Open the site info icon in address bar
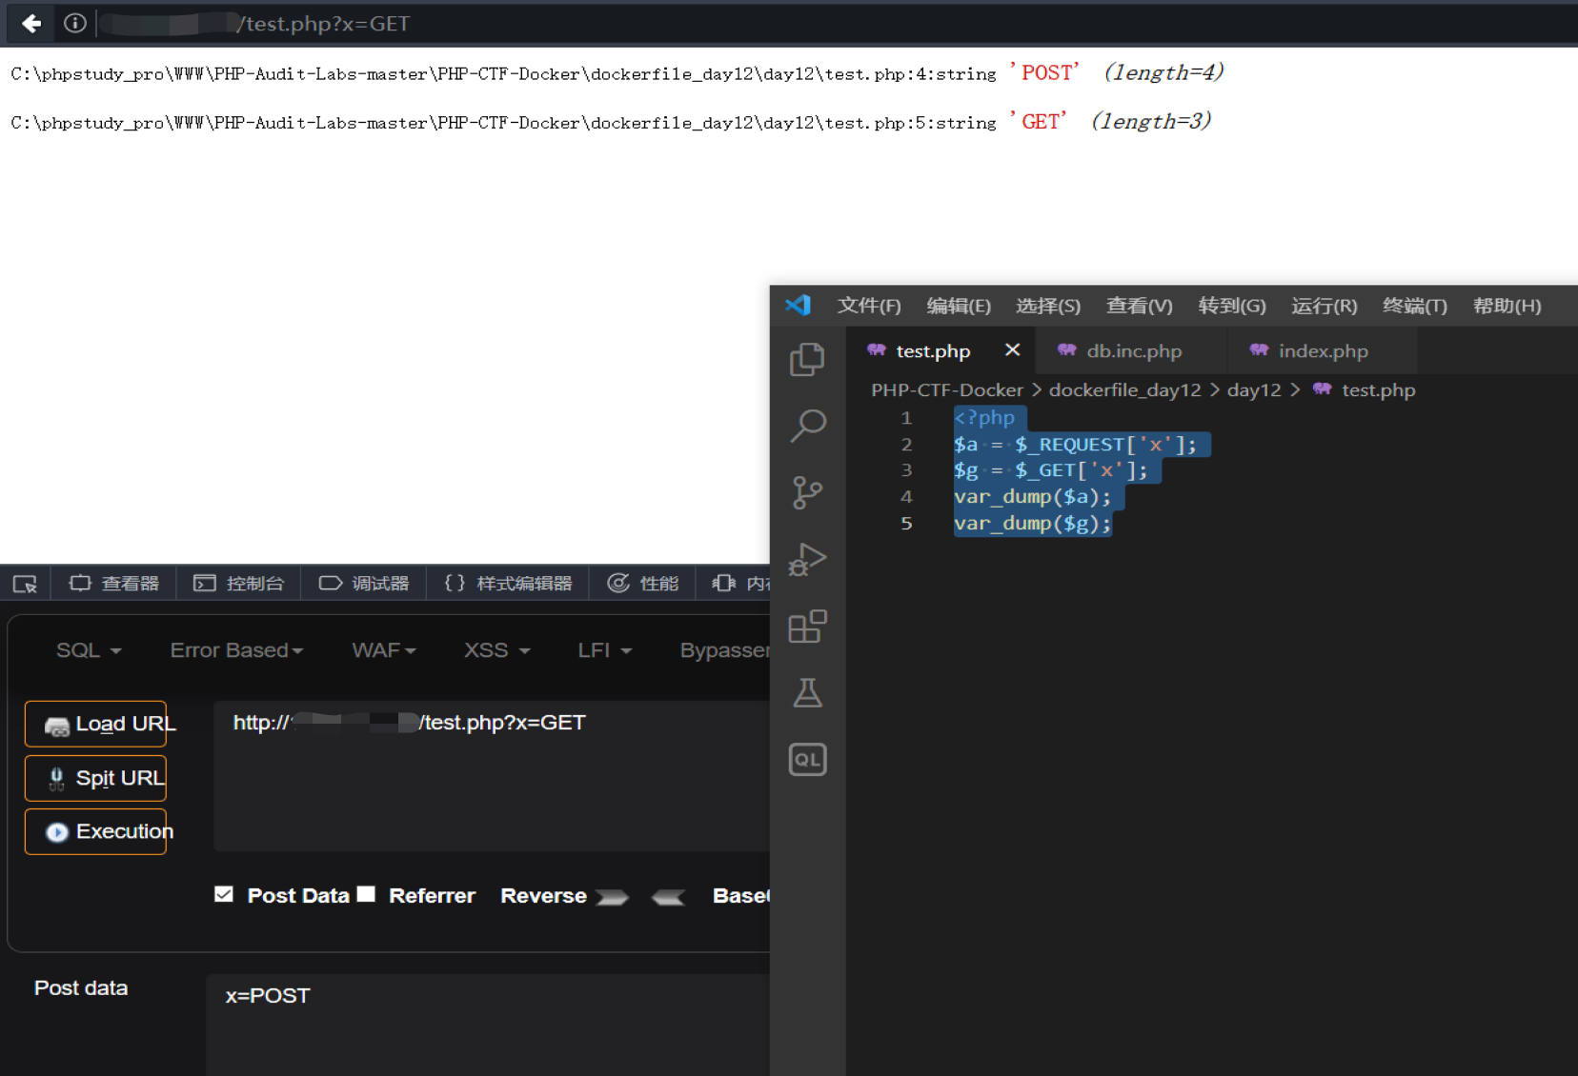 click(74, 23)
